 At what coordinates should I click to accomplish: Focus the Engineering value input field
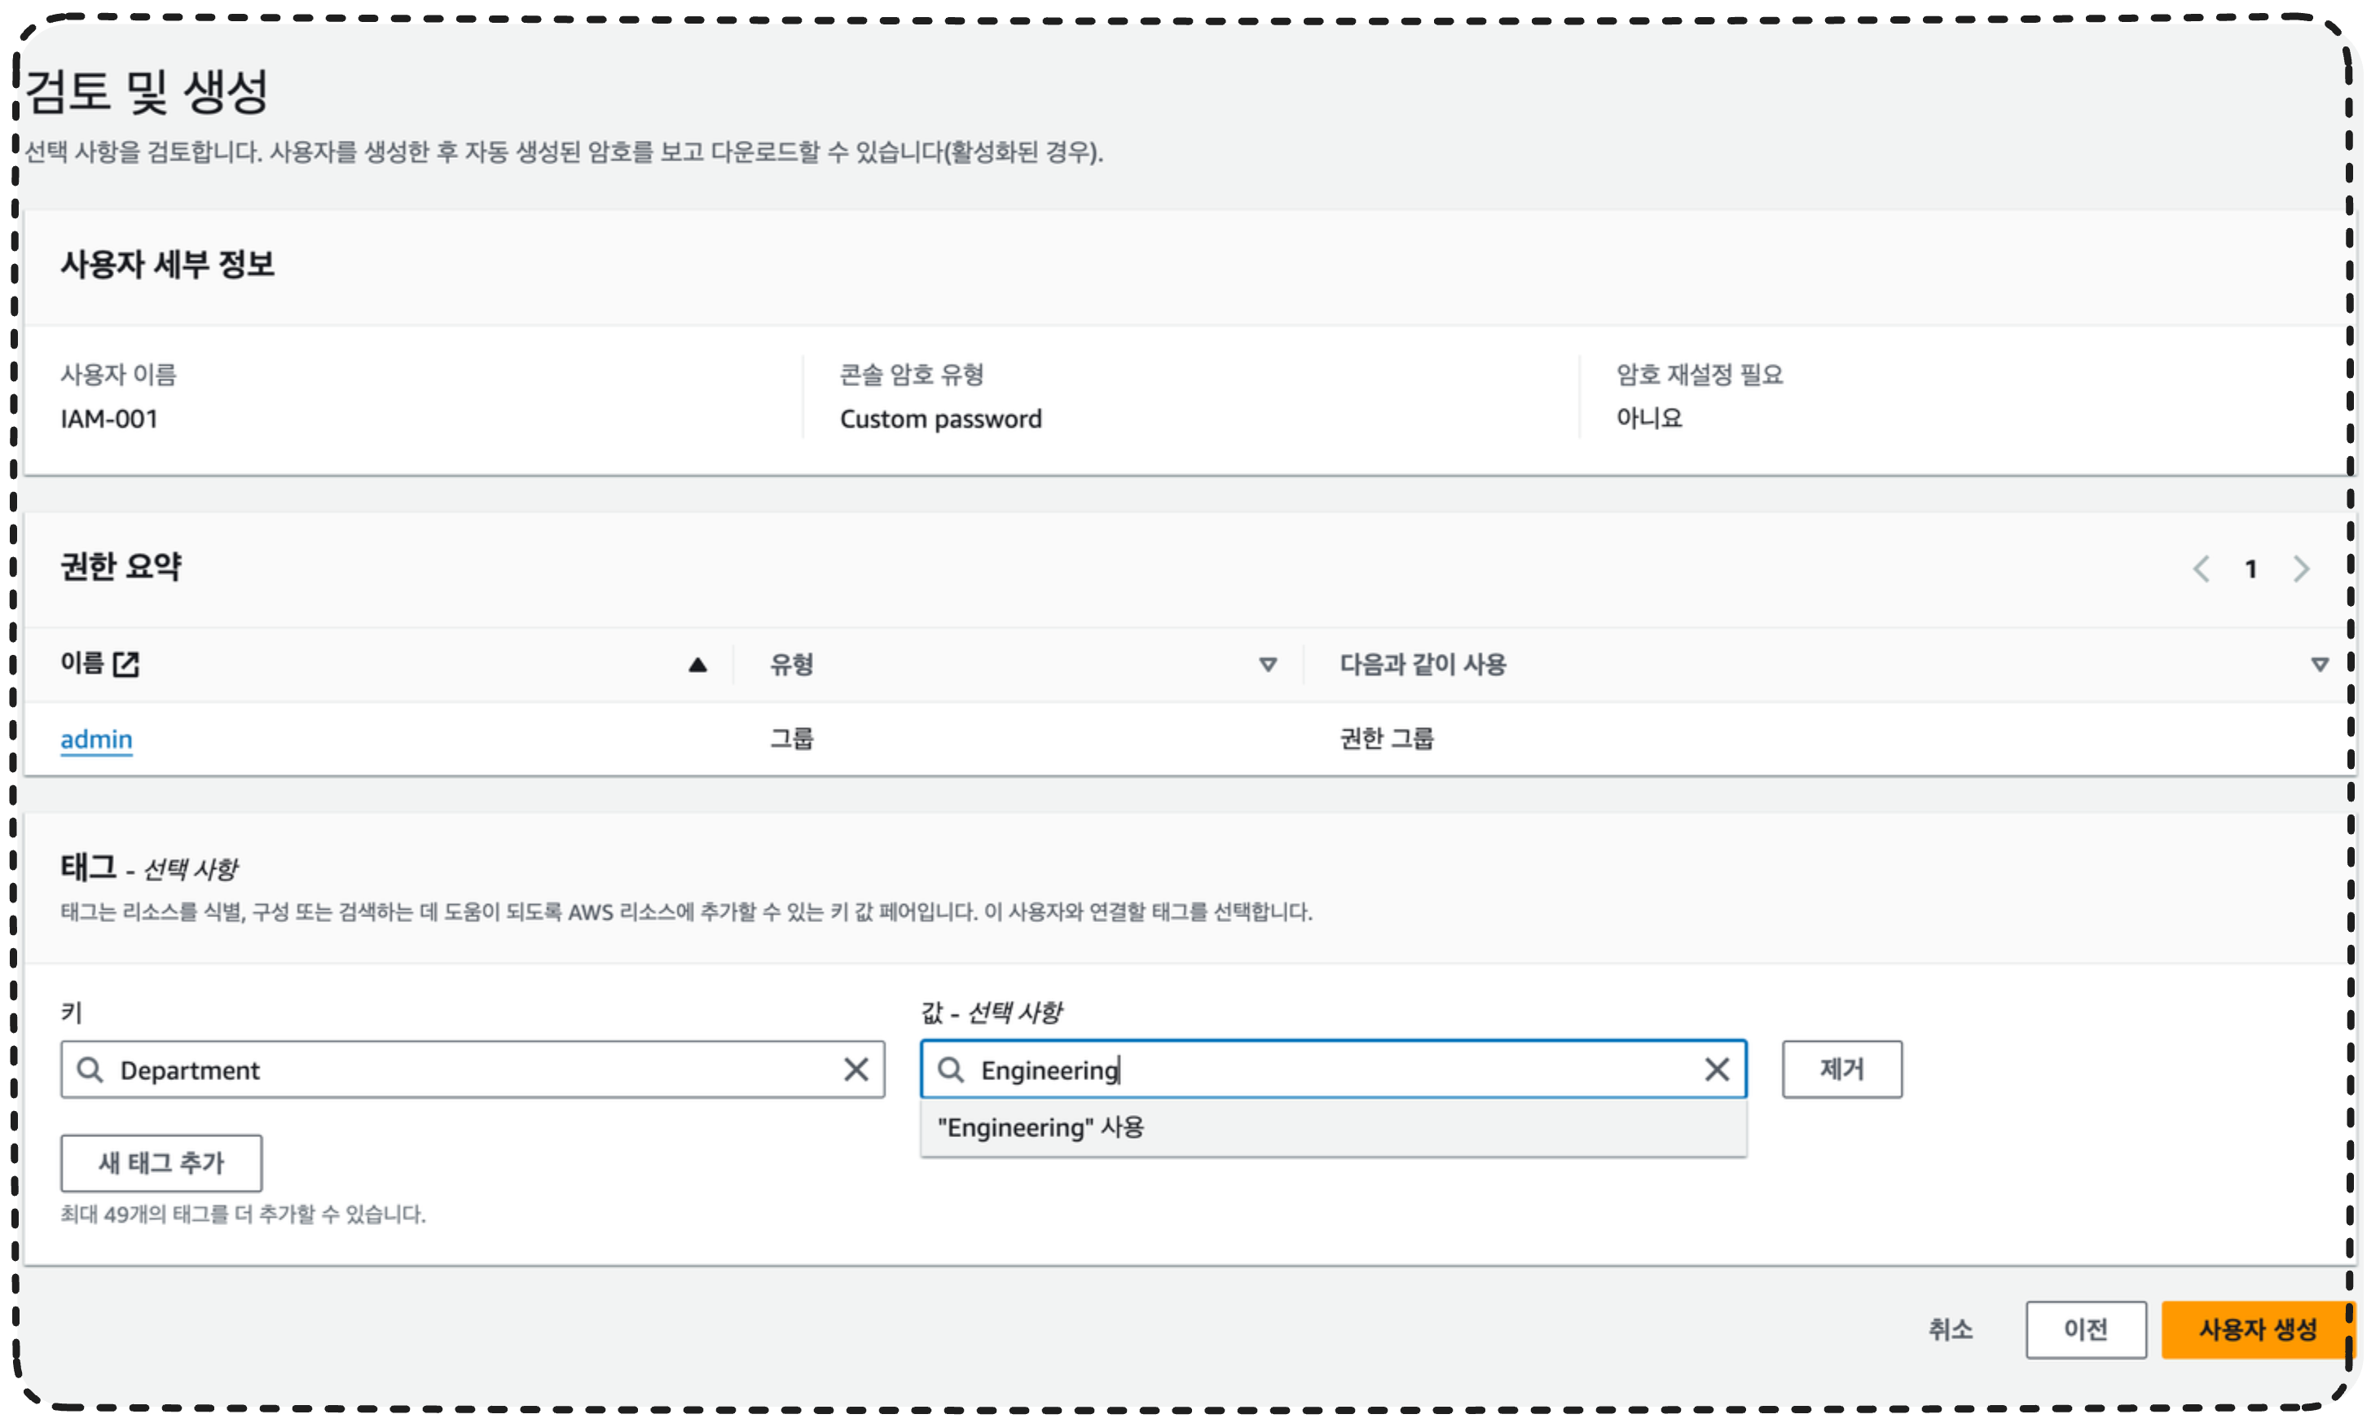(1343, 1069)
